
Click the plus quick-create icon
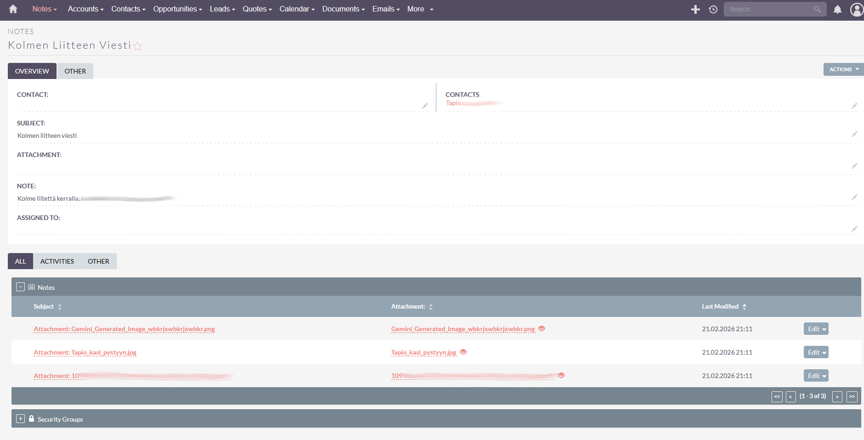(695, 9)
